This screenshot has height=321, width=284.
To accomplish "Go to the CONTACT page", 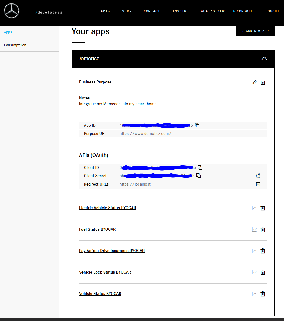I will (152, 11).
